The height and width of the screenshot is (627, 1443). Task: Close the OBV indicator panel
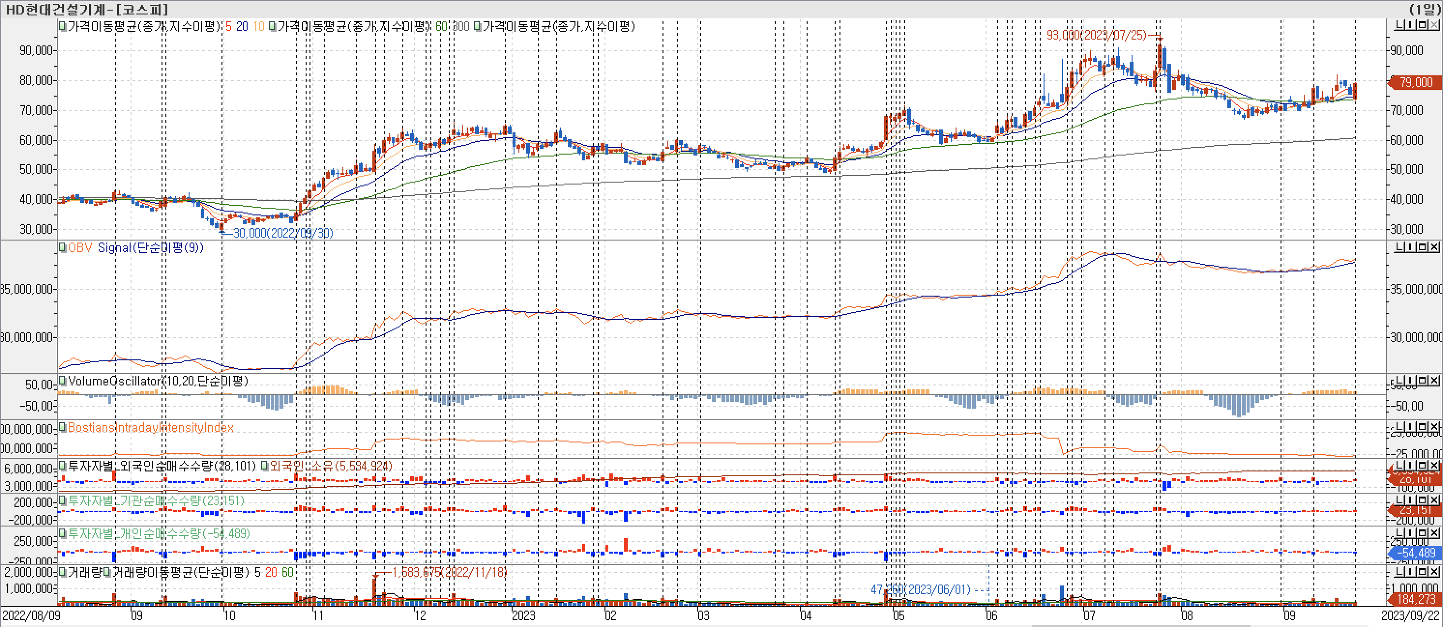(1434, 247)
